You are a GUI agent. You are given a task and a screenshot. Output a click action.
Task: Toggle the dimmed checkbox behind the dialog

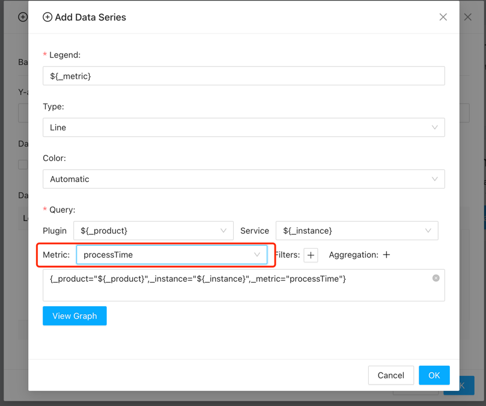[23, 165]
